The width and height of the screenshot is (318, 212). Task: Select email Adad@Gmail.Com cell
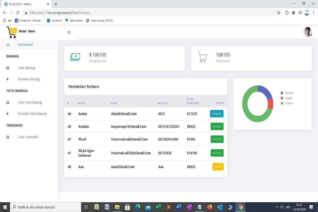[124, 114]
